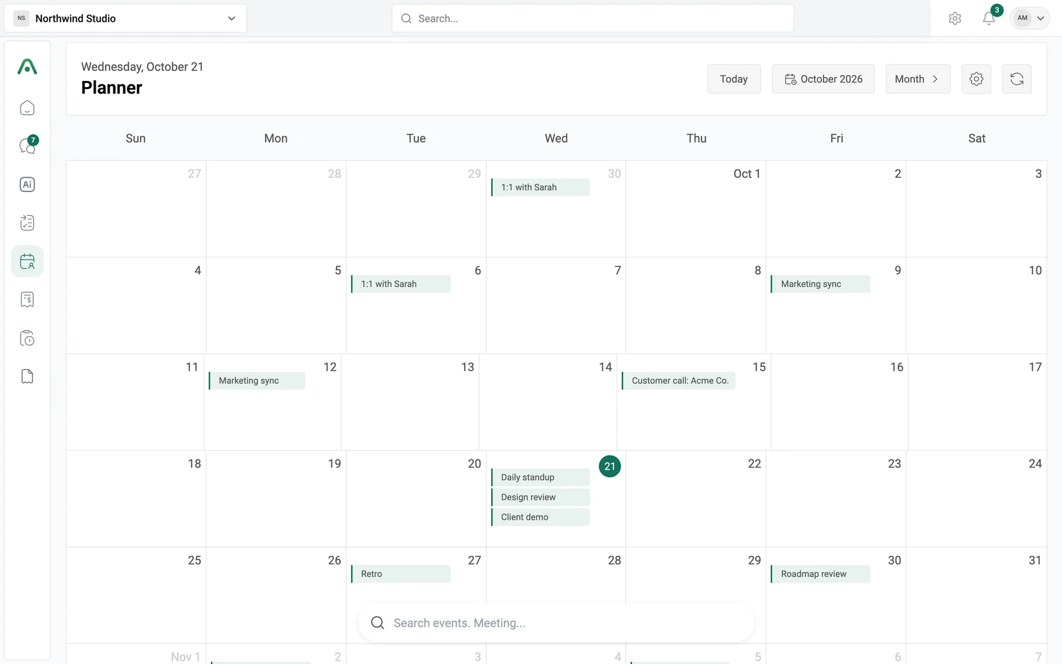Select the calendar planner sidebar icon

click(x=27, y=262)
